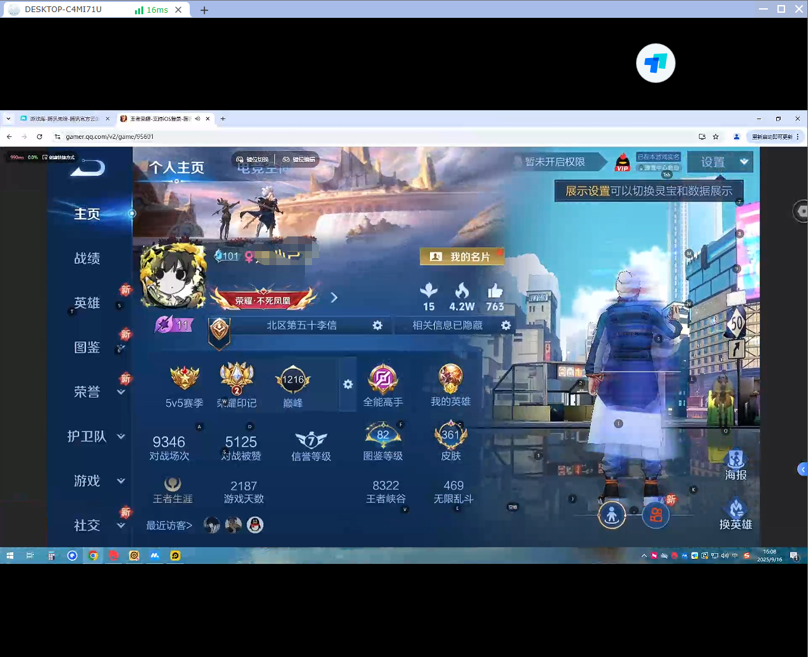
Task: Open the 战绩 sidebar tab
Action: [x=87, y=258]
